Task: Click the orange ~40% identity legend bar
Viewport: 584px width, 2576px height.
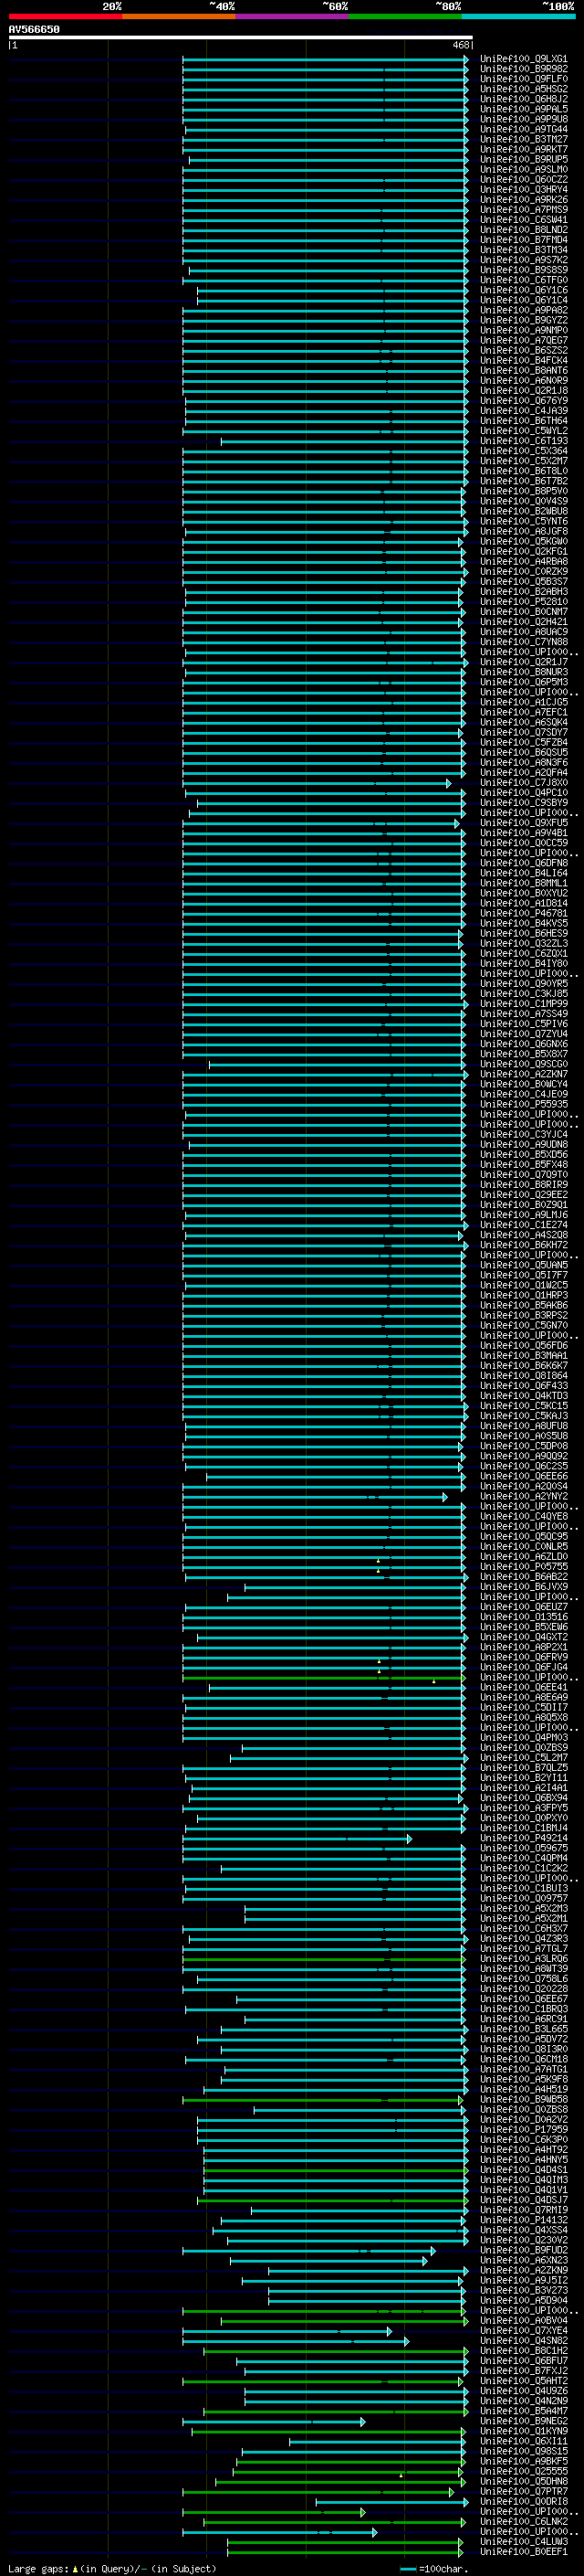Action: pos(179,17)
